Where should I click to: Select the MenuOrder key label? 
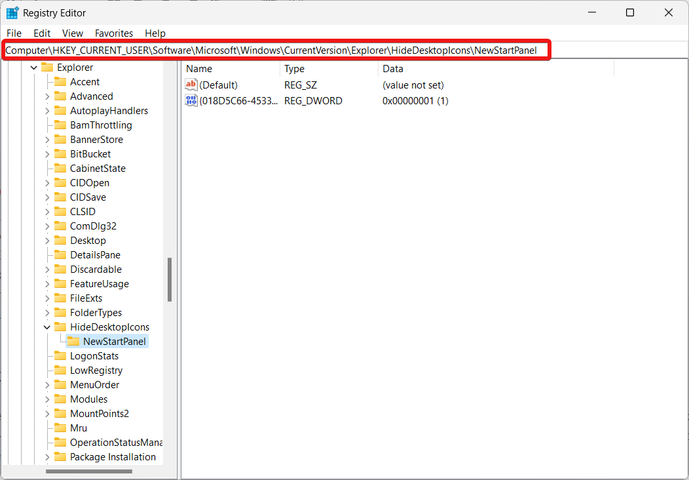[x=95, y=385]
